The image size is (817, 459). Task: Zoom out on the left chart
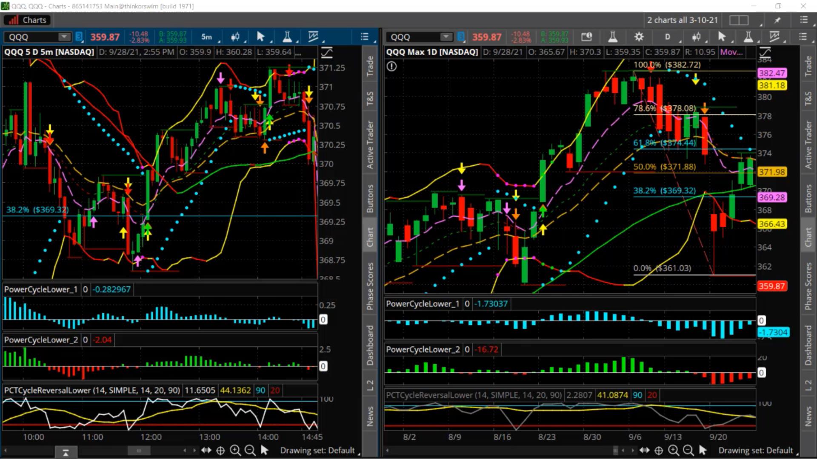pos(250,450)
